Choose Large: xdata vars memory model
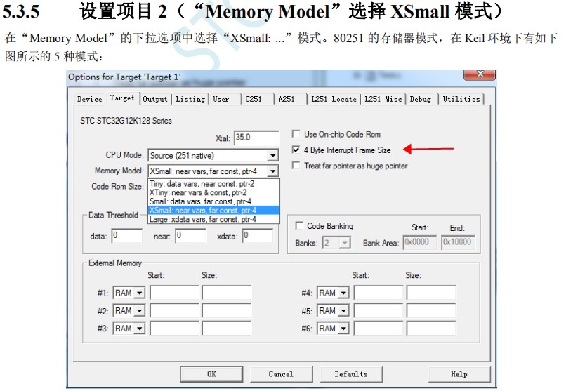This screenshot has width=566, height=391. coord(213,219)
